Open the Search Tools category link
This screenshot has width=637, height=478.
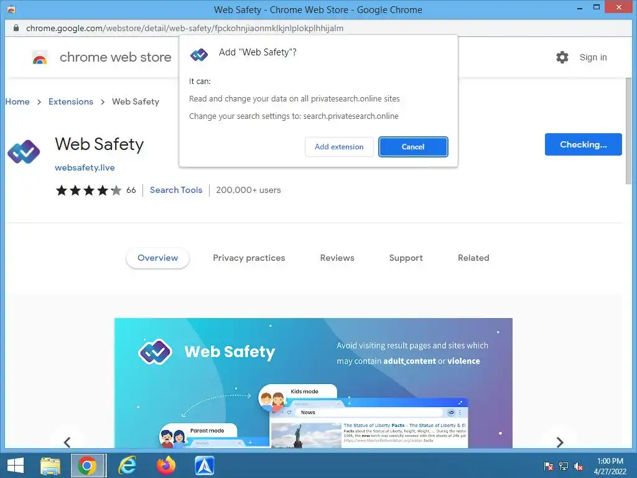176,190
